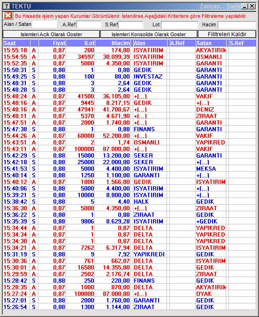Screen dimensions: 259x317
Task: Select time 15:40:06 cell
Action: click(x=15, y=189)
